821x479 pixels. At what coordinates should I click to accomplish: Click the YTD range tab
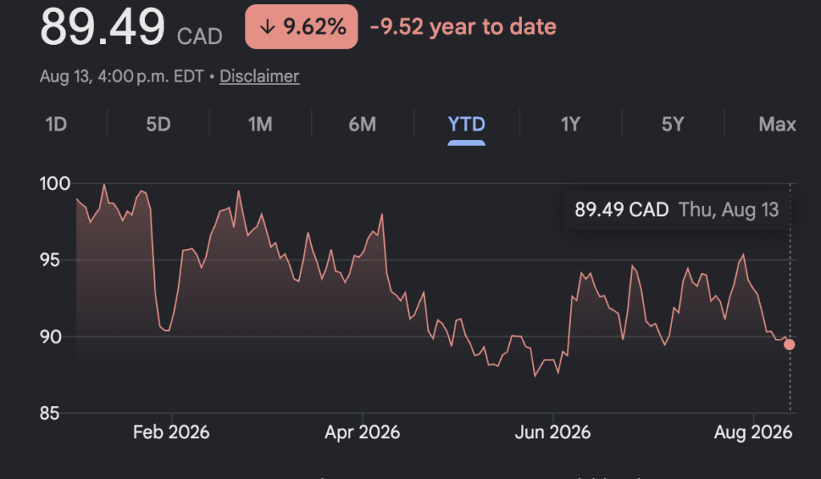pos(467,124)
